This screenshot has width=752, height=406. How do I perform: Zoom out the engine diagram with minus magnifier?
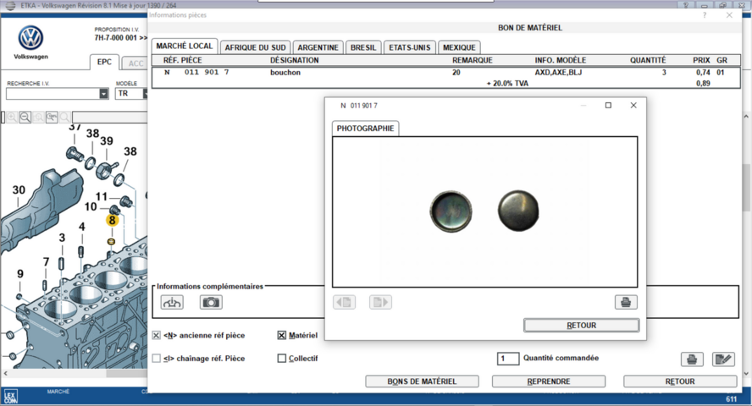coord(25,117)
